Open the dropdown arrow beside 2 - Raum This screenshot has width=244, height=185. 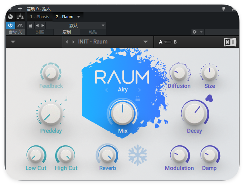pyautogui.click(x=79, y=17)
